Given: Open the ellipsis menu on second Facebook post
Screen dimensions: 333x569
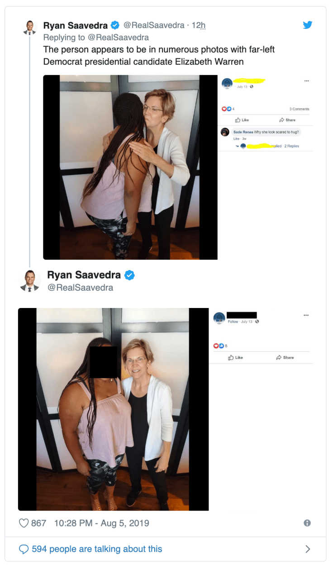Looking at the screenshot, I should coord(306,315).
